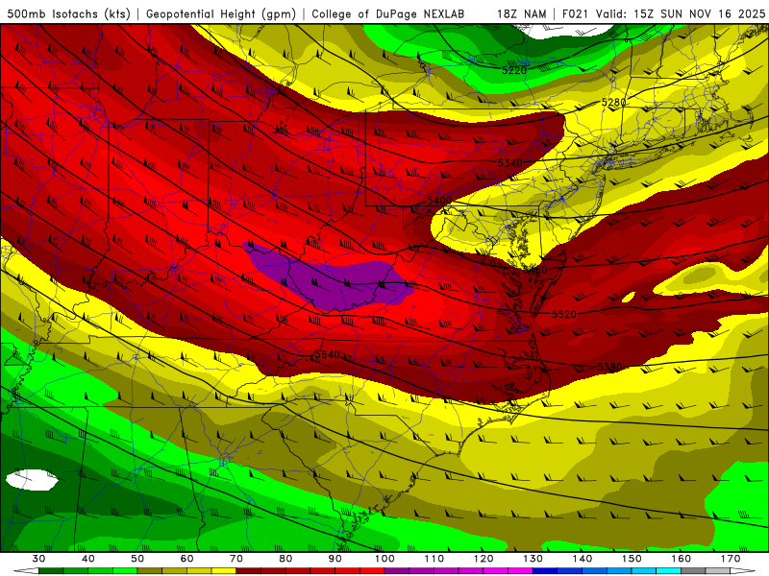Click the 70 value on the color scale
This screenshot has height=576, width=769.
(x=236, y=559)
